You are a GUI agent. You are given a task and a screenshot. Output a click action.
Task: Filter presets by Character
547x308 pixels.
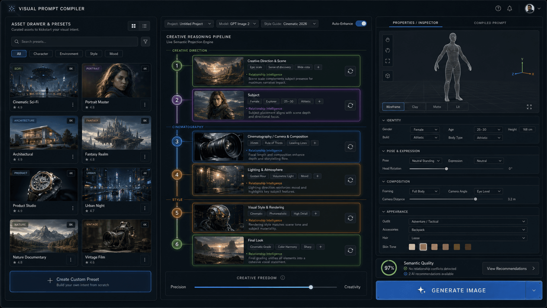coord(41,54)
